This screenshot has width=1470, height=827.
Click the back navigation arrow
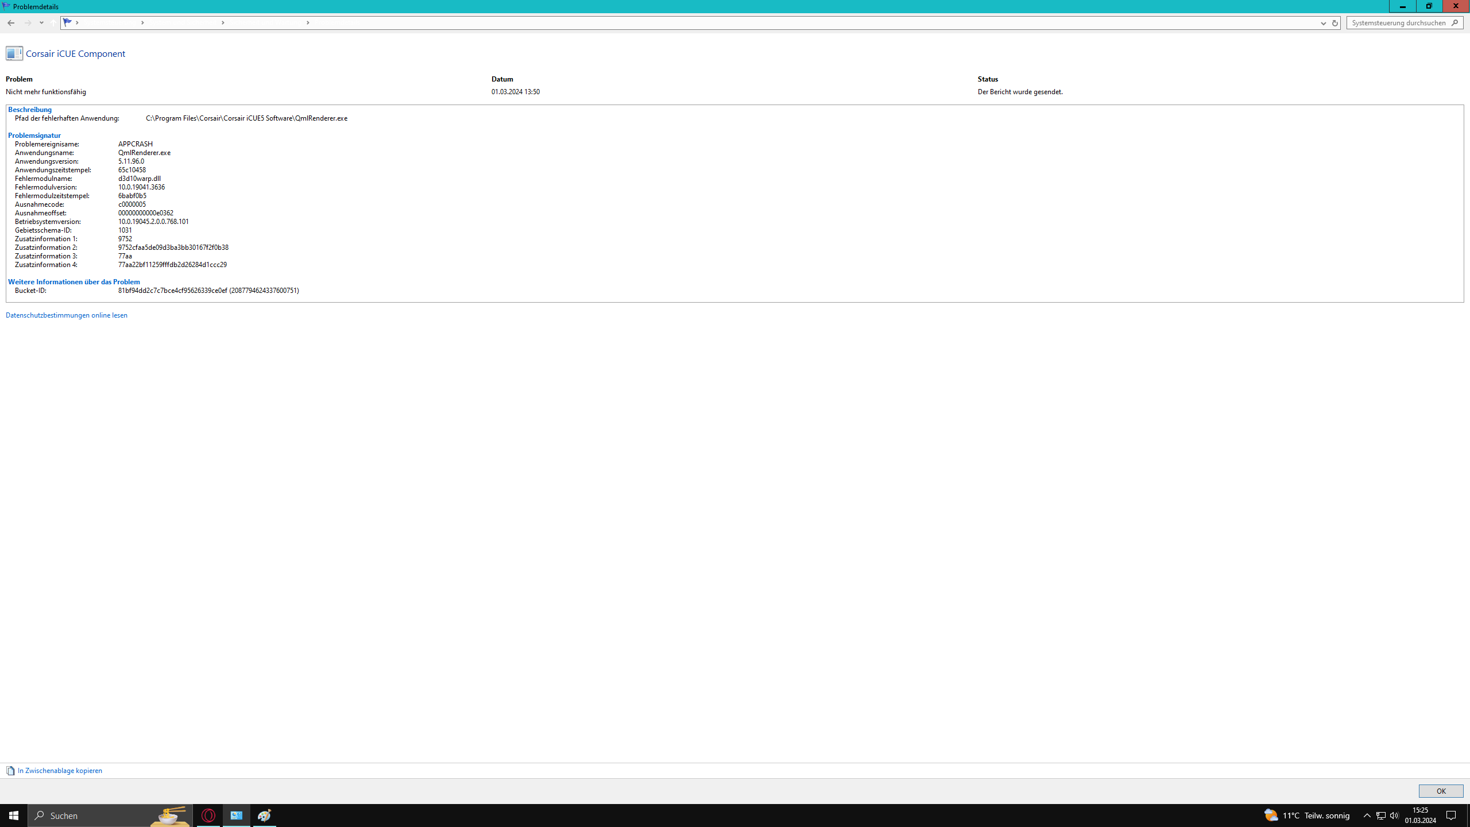pos(11,23)
